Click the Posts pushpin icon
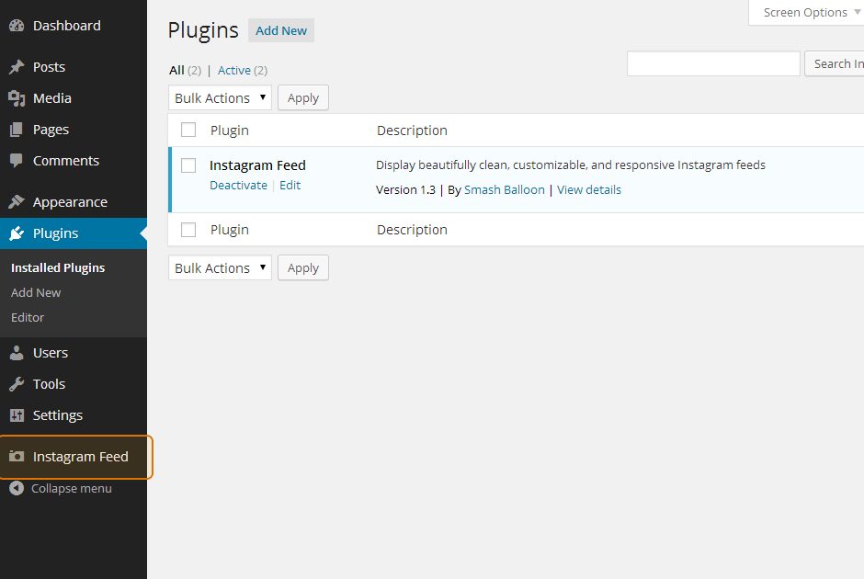The image size is (864, 579). (17, 67)
